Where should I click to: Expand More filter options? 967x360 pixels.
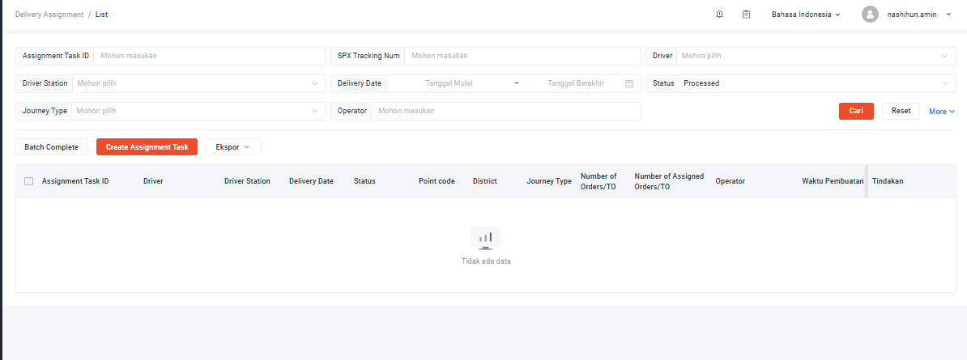942,112
